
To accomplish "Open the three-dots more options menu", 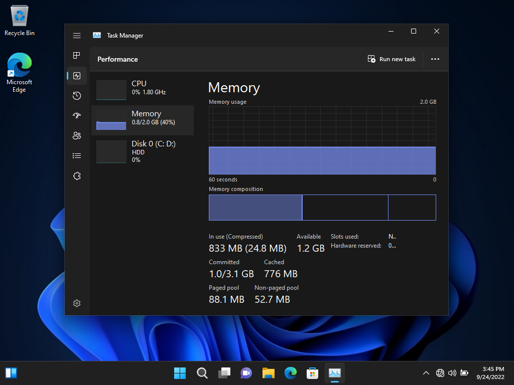I will pos(435,59).
